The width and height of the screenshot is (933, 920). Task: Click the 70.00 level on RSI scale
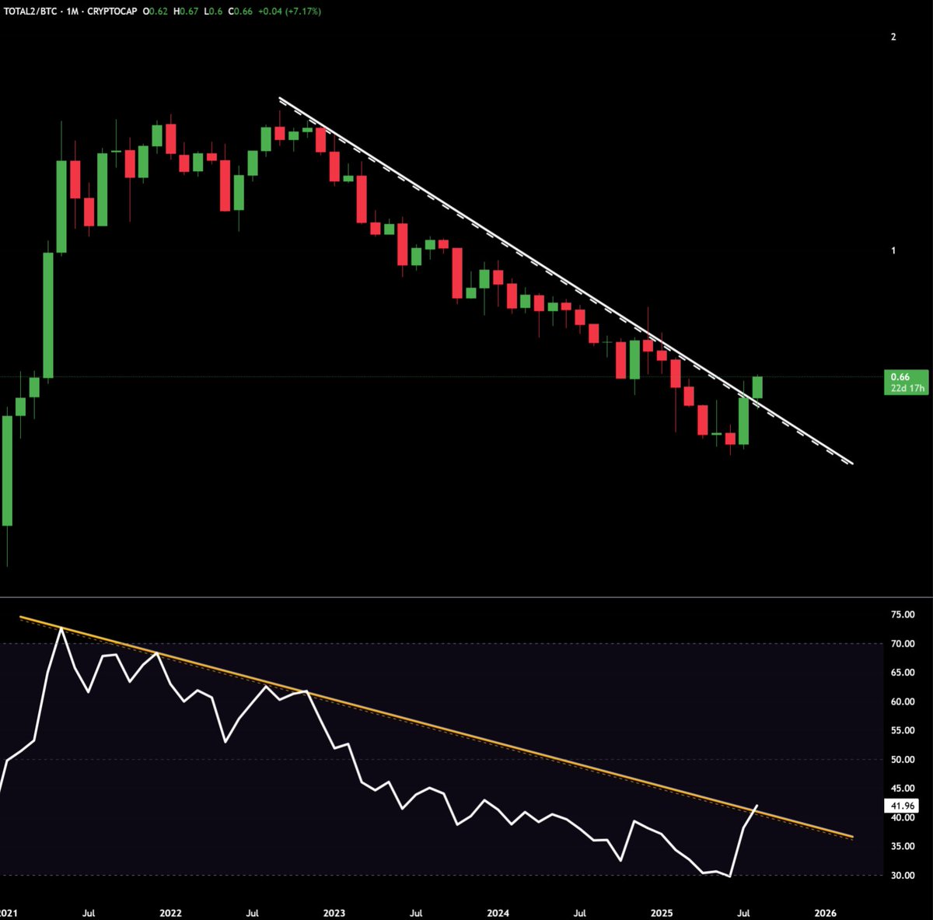tap(903, 644)
